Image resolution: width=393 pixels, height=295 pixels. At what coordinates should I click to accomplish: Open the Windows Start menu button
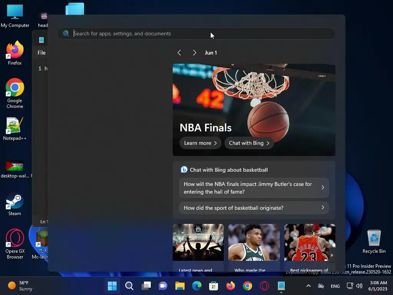[x=112, y=286]
